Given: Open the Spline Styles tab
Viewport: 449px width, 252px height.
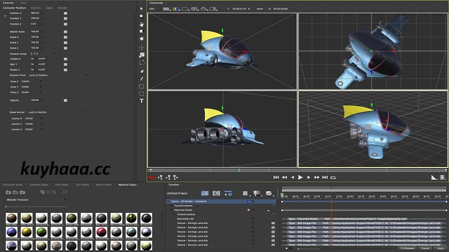Looking at the screenshot, I should (104, 185).
